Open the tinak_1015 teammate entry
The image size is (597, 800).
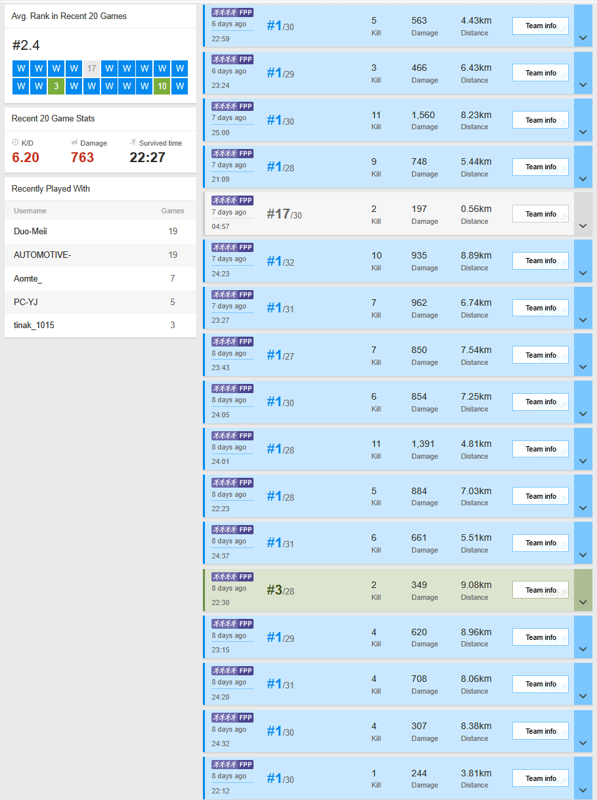34,326
